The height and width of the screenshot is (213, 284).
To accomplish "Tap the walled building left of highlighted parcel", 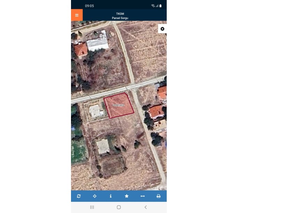I will tap(95, 111).
